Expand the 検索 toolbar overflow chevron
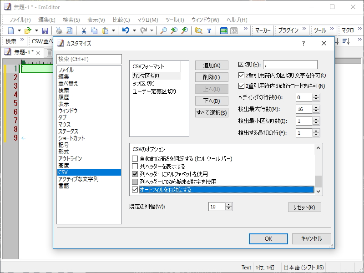The image size is (364, 273). pos(22,40)
